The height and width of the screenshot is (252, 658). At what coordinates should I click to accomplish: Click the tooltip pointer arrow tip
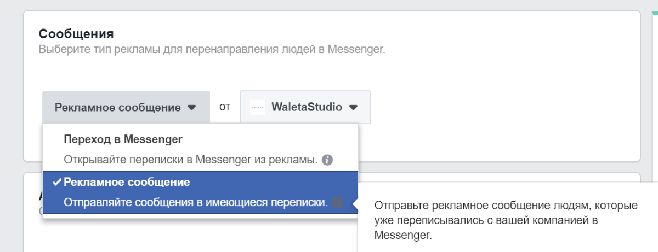pyautogui.click(x=354, y=203)
